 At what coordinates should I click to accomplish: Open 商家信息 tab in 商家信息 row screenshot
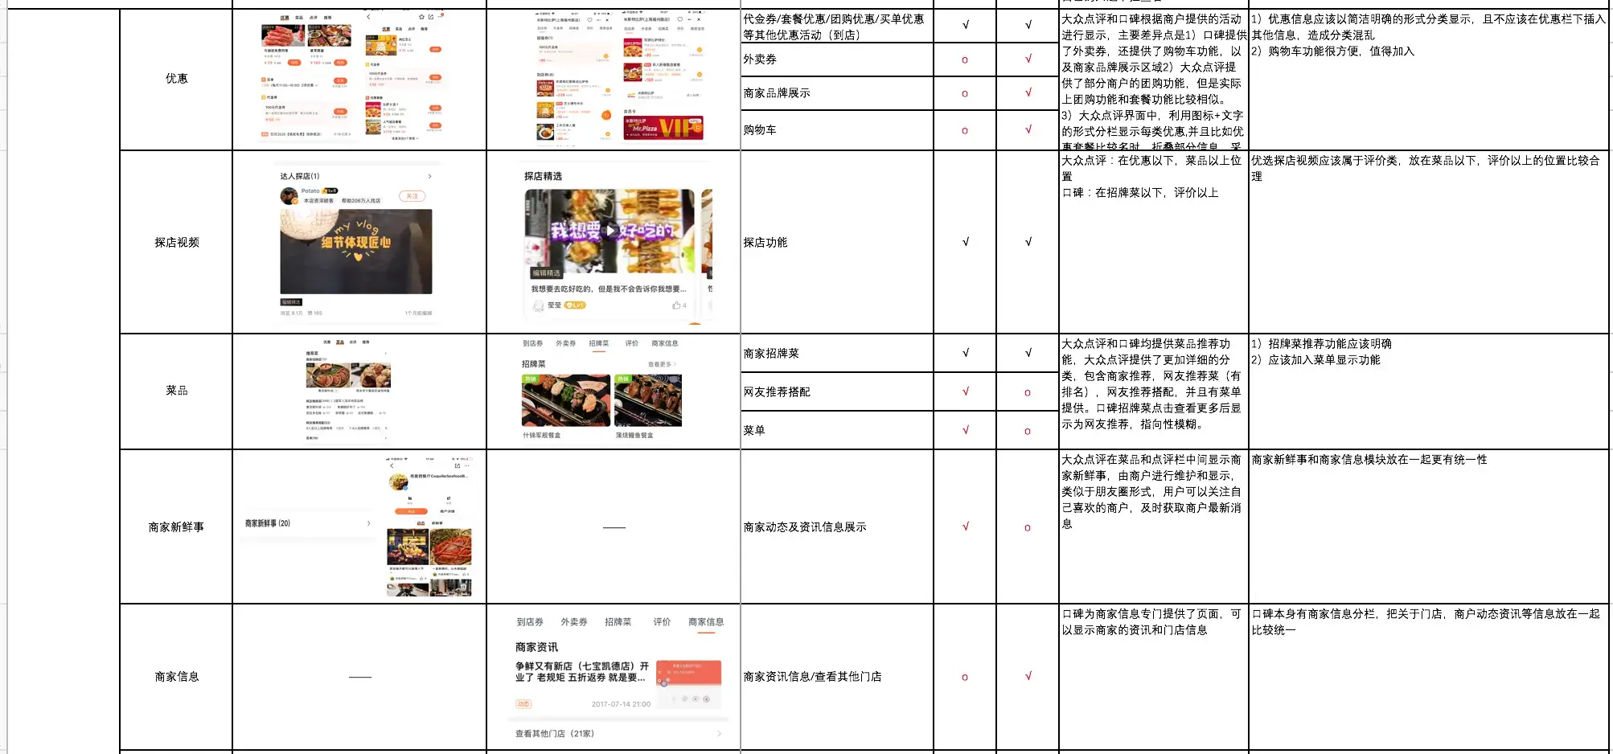pos(706,622)
